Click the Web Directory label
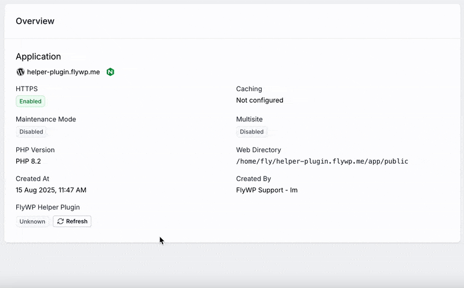 click(258, 150)
